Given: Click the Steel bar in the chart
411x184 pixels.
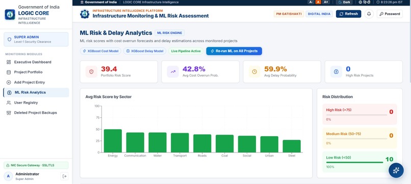Looking at the screenshot, I should (x=292, y=146).
